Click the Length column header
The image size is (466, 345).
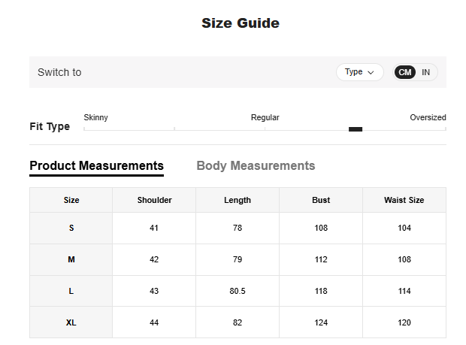coord(238,200)
